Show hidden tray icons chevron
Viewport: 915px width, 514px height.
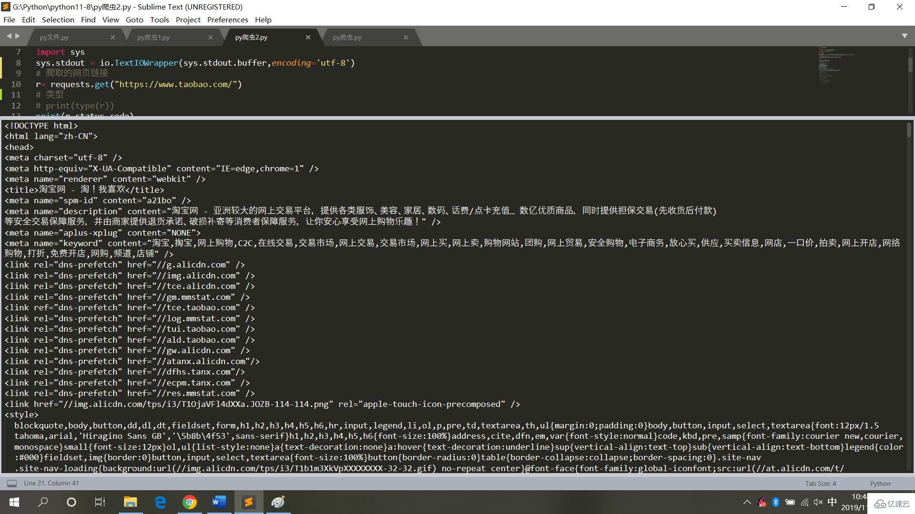click(747, 502)
